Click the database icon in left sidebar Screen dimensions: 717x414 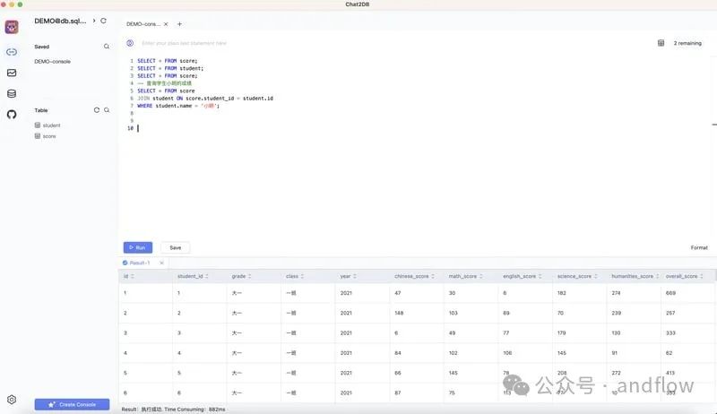[x=12, y=93]
